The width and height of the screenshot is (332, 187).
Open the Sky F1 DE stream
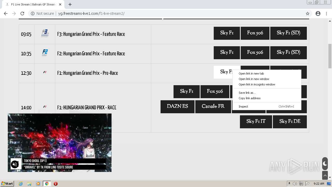pyautogui.click(x=290, y=122)
